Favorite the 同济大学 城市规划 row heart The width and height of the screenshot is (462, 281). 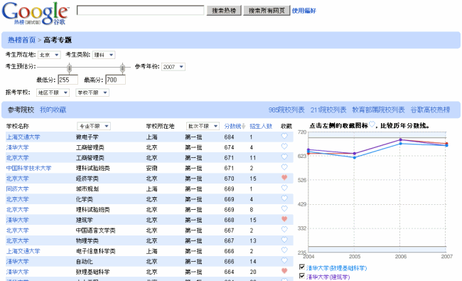(x=284, y=188)
